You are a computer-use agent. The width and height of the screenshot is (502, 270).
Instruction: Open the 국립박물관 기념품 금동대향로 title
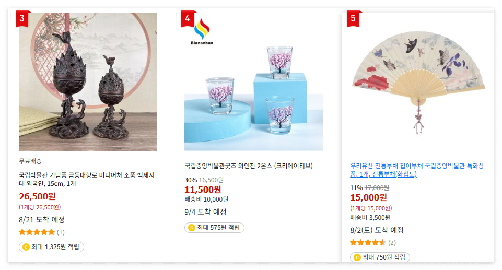coord(87,179)
